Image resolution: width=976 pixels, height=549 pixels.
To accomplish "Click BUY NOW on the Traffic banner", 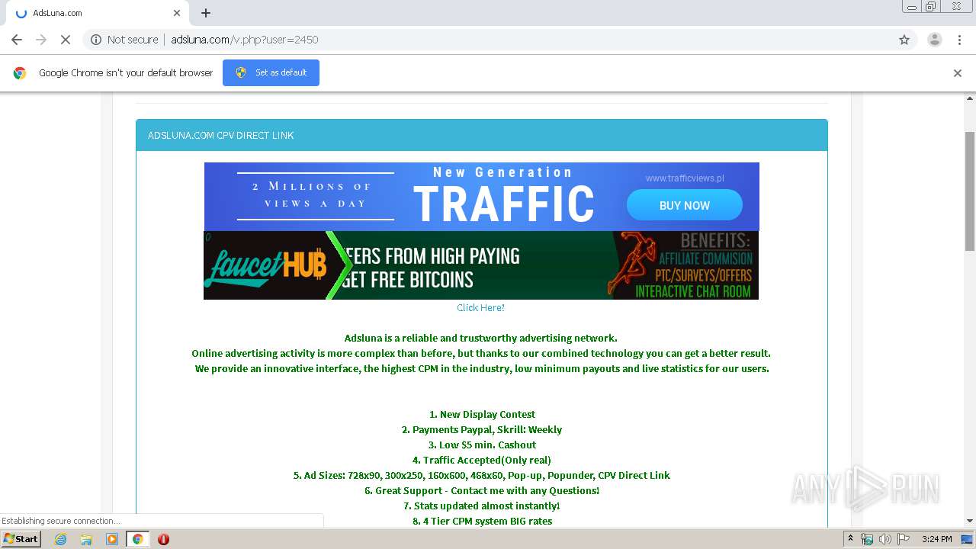I will [x=684, y=205].
